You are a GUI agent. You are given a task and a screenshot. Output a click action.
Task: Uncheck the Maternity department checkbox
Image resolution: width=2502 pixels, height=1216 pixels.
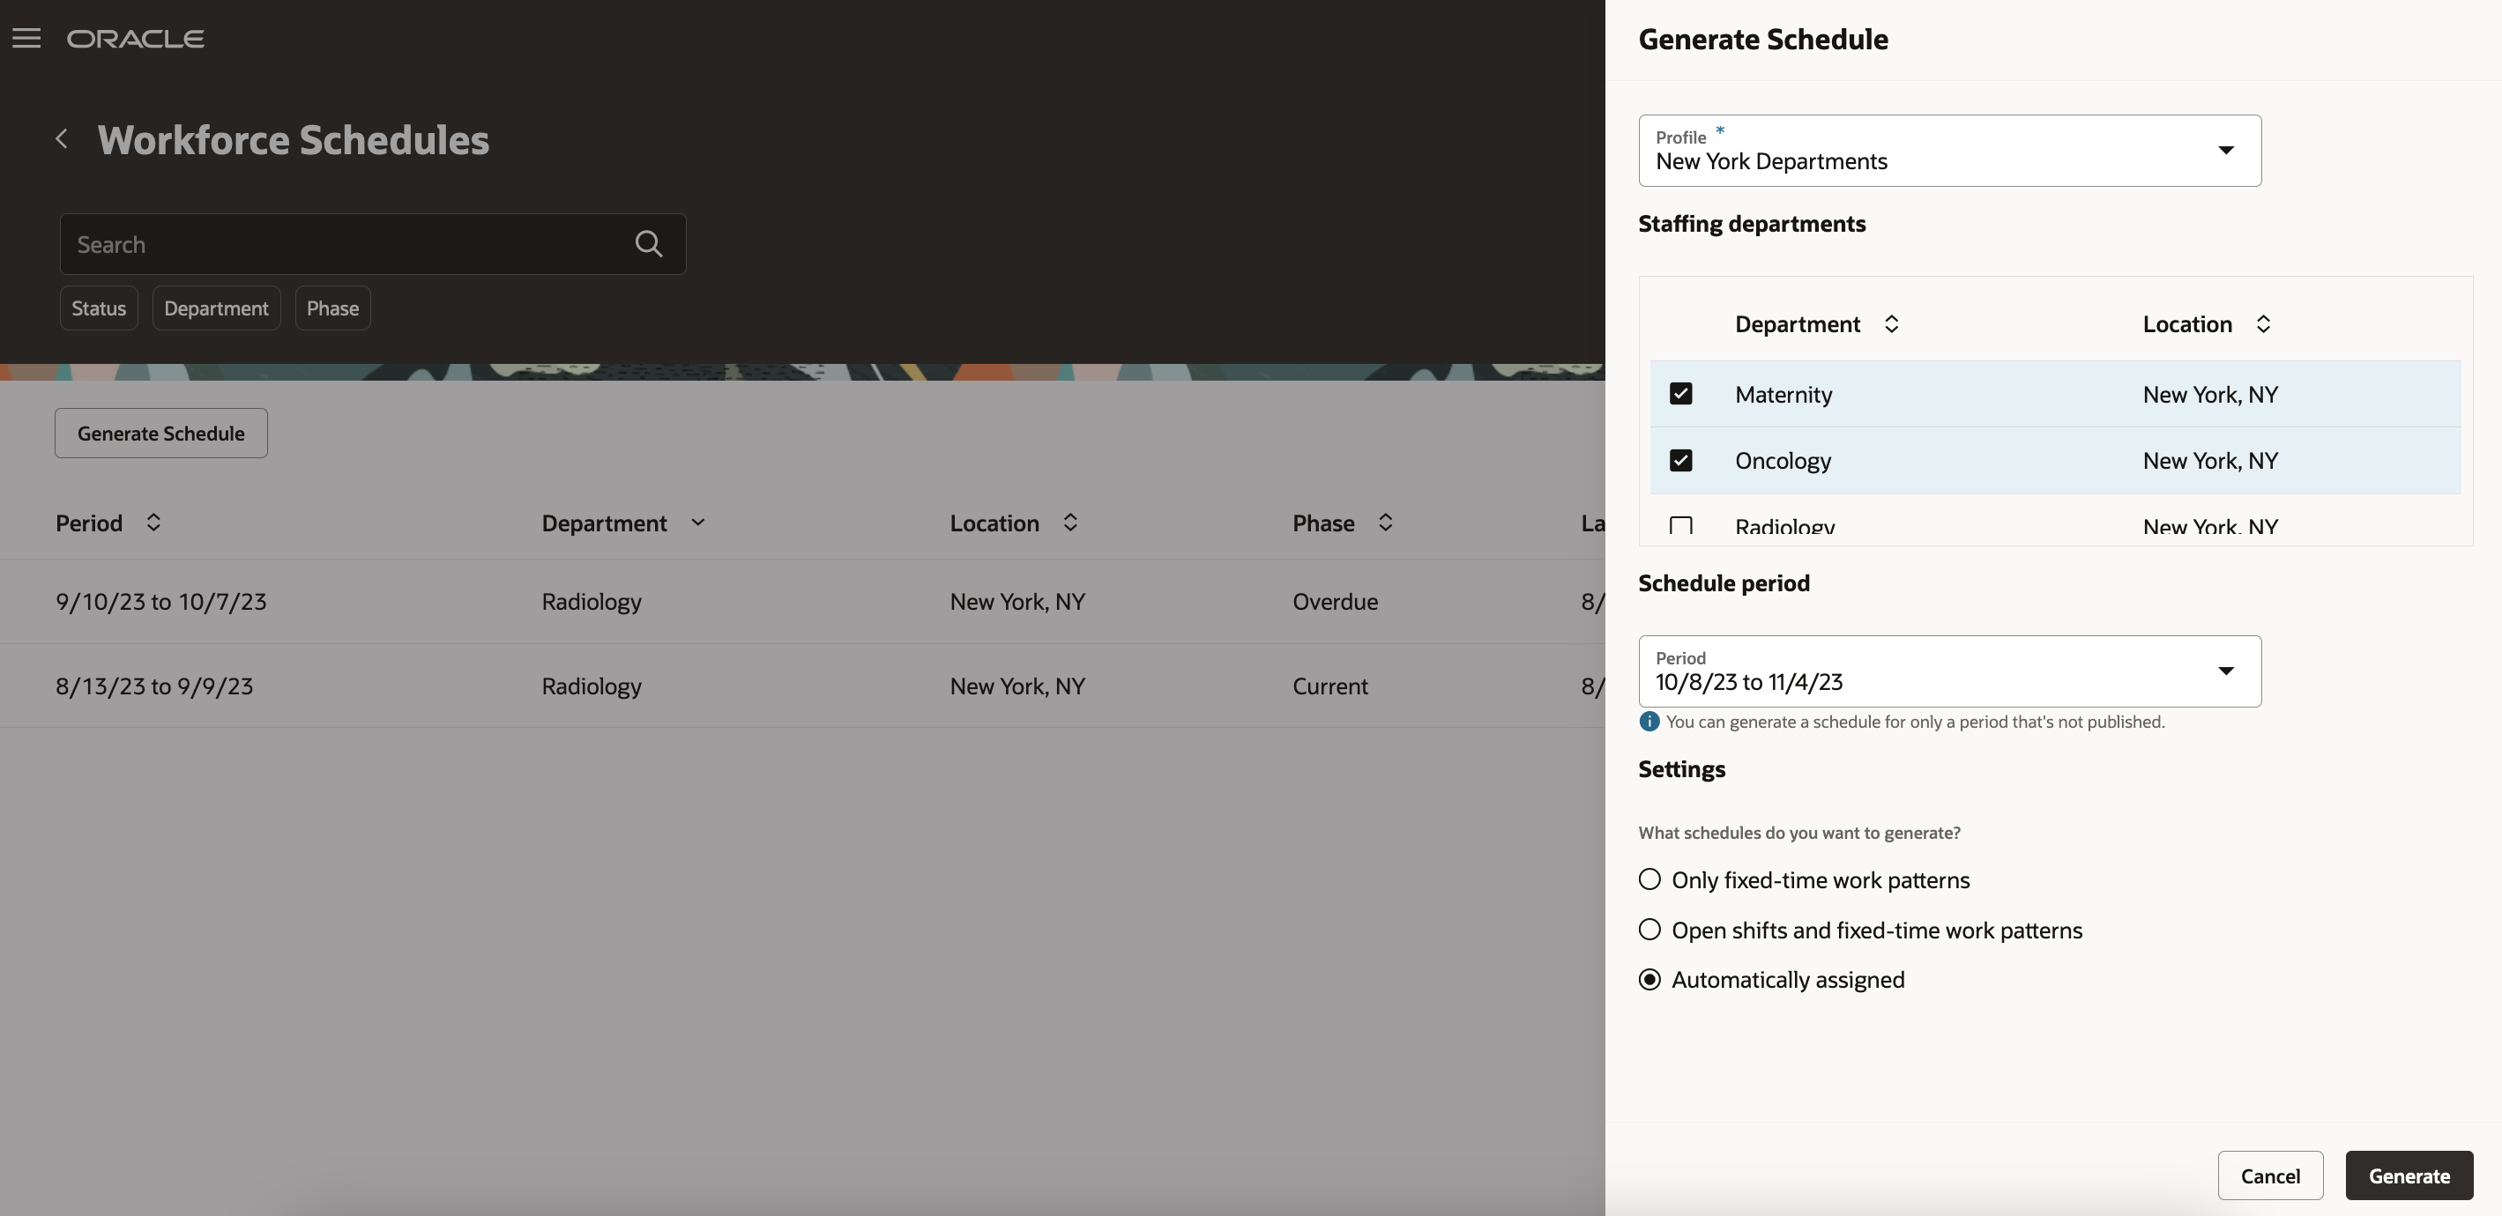(1681, 393)
